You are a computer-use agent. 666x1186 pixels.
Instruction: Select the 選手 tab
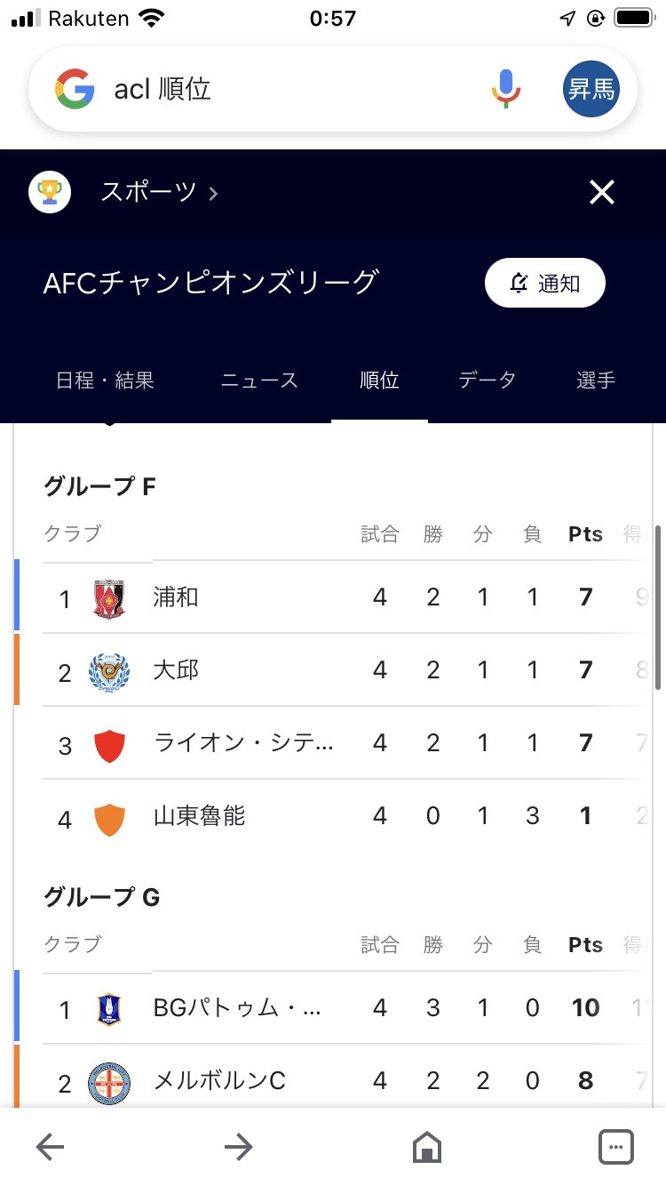tap(595, 381)
